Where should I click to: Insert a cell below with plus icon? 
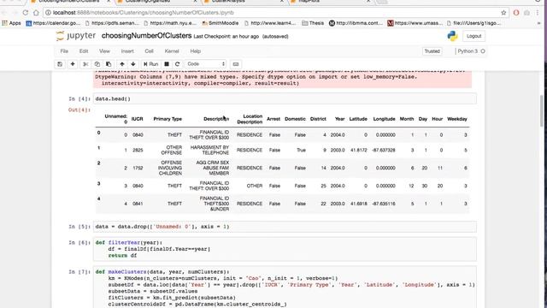[73, 64]
